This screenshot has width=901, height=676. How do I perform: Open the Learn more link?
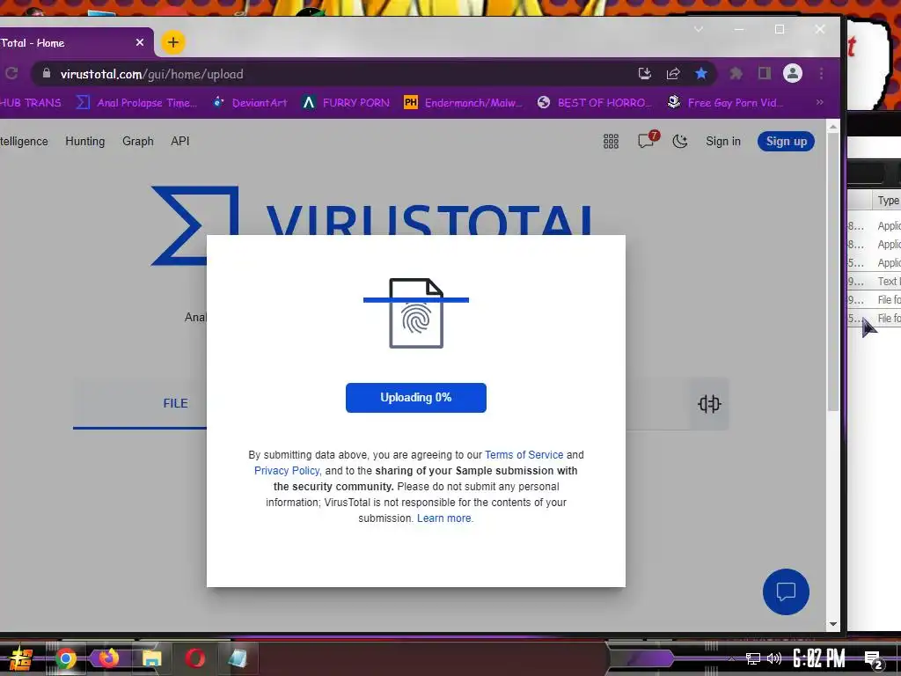coord(444,518)
